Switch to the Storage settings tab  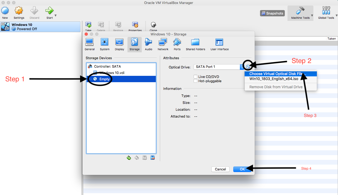point(135,44)
